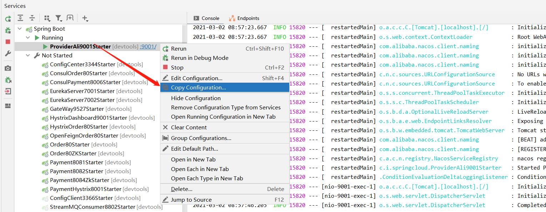Select ConsulPayment8006Starter in the tree
The height and width of the screenshot is (212, 546).
pyautogui.click(x=85, y=82)
